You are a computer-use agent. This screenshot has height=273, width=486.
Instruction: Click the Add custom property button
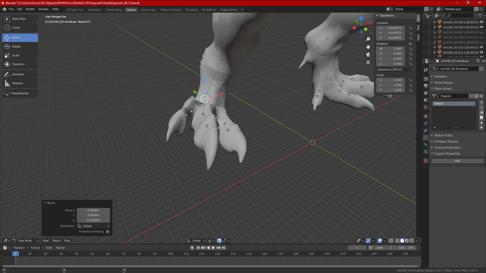457,161
